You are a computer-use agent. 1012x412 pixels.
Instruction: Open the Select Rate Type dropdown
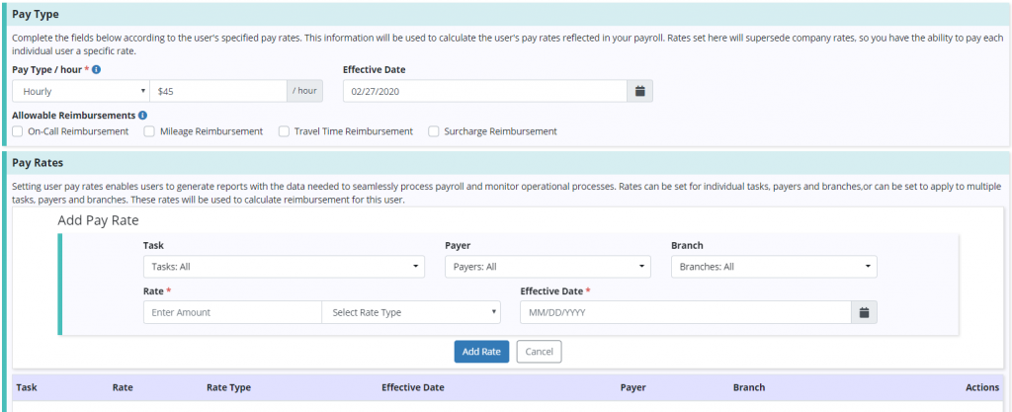click(412, 312)
